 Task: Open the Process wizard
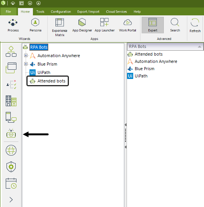[13, 25]
